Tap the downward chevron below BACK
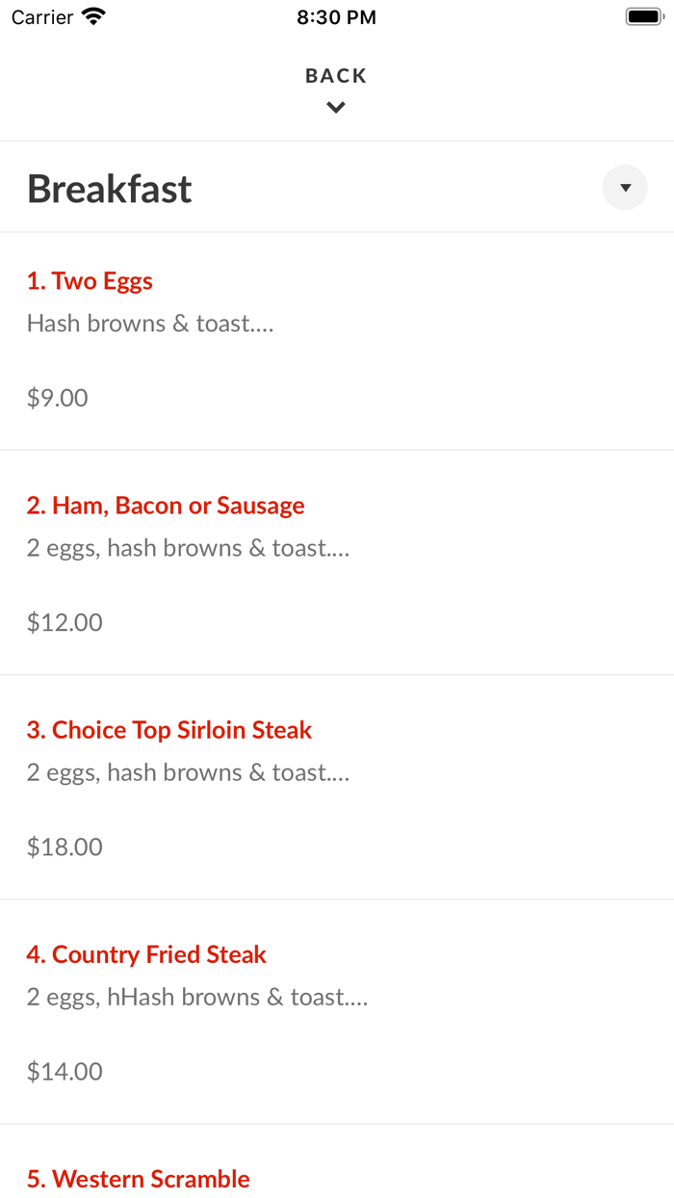 tap(336, 108)
